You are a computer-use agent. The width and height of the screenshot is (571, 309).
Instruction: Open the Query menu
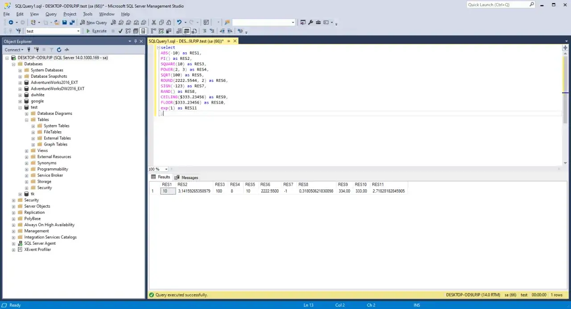[51, 14]
